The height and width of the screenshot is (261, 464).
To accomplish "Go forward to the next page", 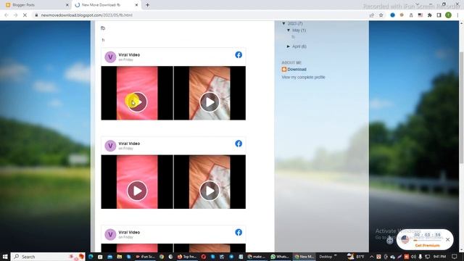I will point(15,15).
